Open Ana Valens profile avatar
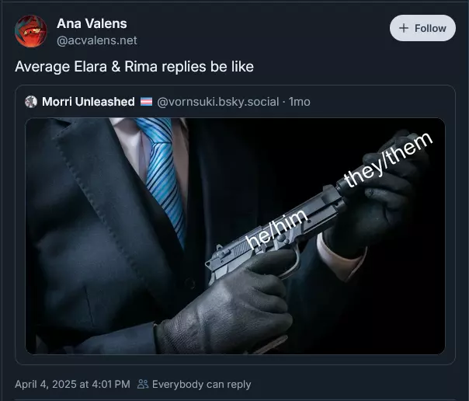This screenshot has height=401, width=469. 31,31
